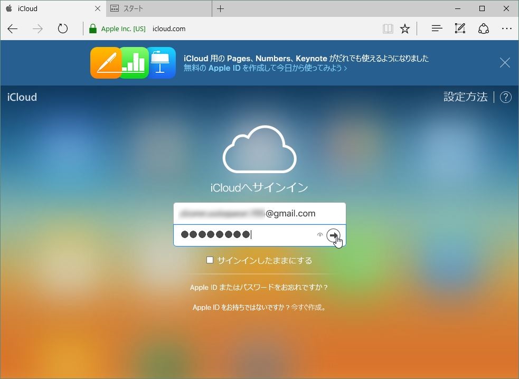Minimize the browser window

[458, 8]
